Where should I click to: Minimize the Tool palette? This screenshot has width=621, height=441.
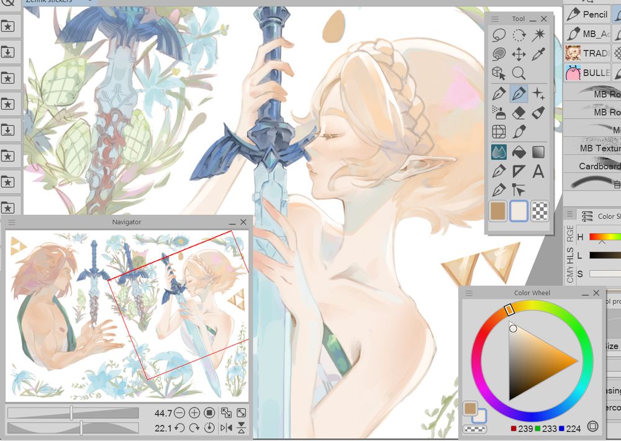[x=532, y=19]
